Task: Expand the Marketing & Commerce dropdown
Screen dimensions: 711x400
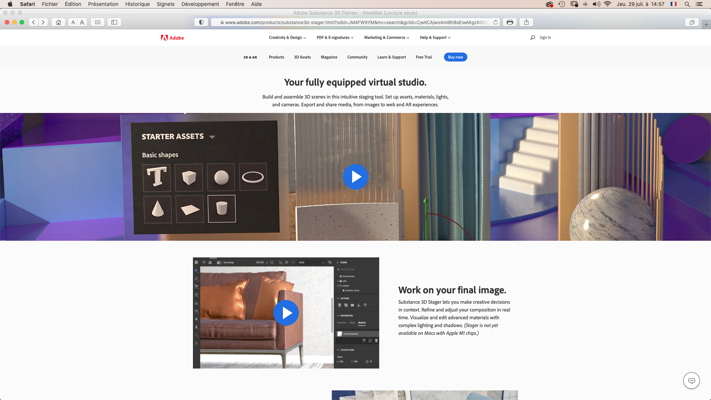Action: [x=387, y=37]
